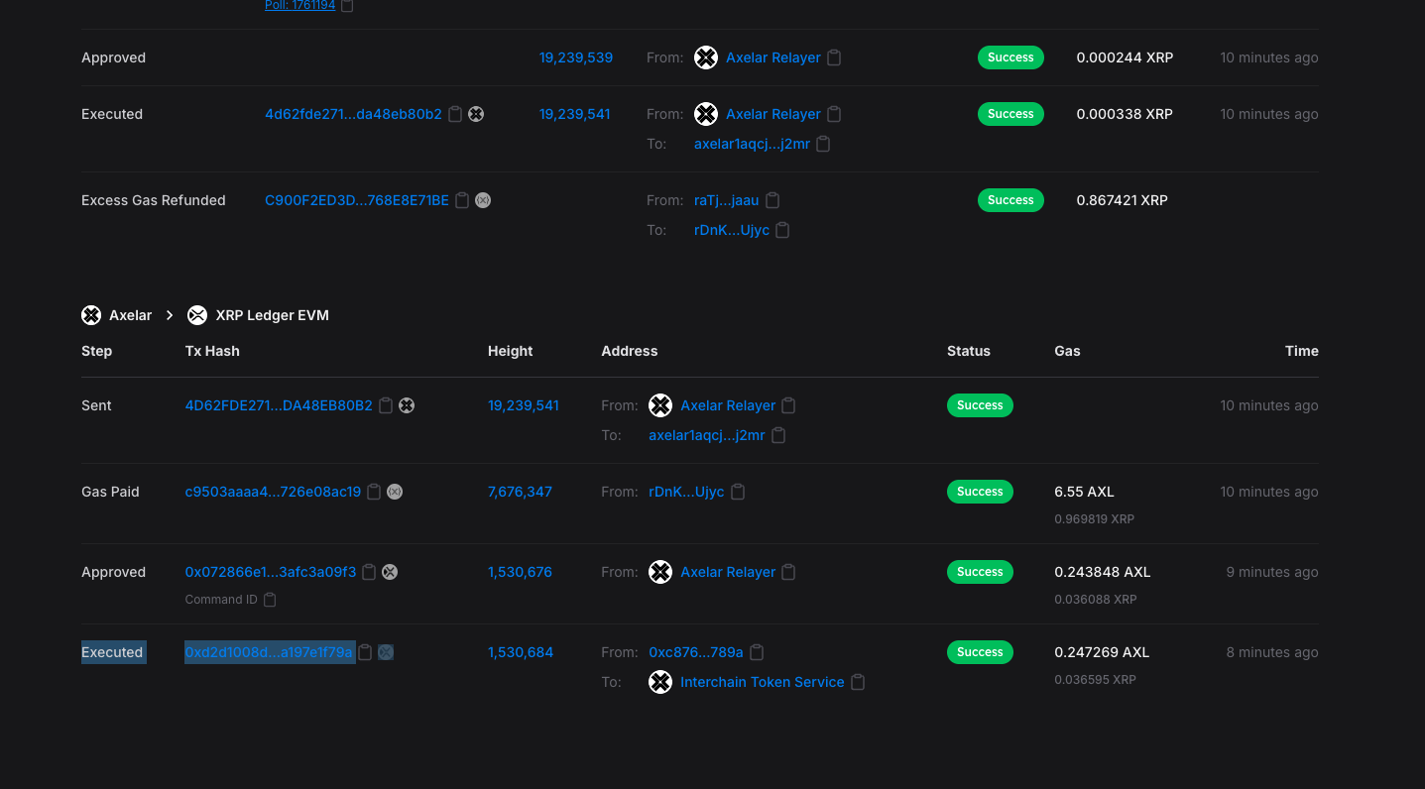The width and height of the screenshot is (1425, 789).
Task: Open transaction 4d62fde271...da48eb80b2
Action: [353, 114]
